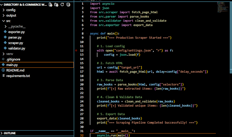Fold the with block at line 12
Screen dimensions: 232x137
(x=87, y=50)
